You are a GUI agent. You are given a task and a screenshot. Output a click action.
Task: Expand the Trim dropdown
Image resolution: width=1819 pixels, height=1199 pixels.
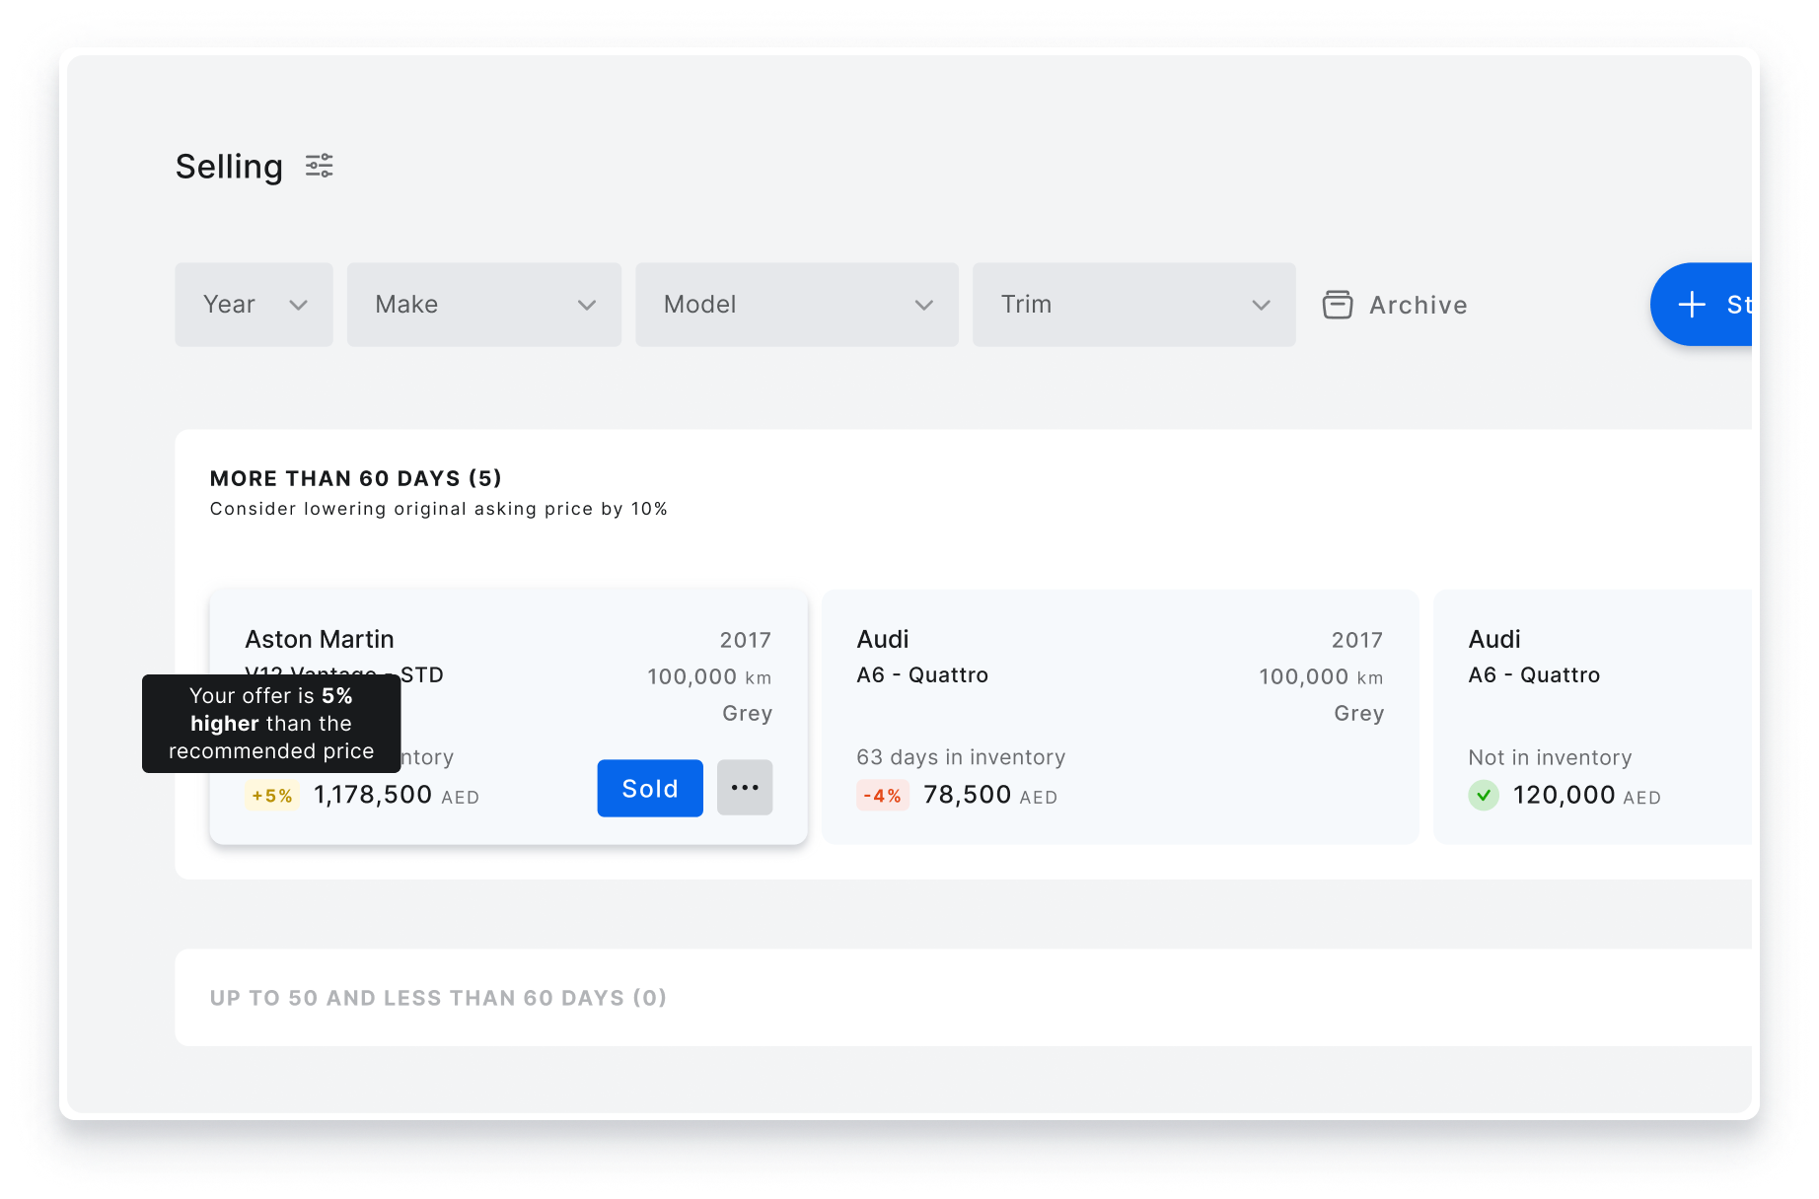coord(1134,305)
